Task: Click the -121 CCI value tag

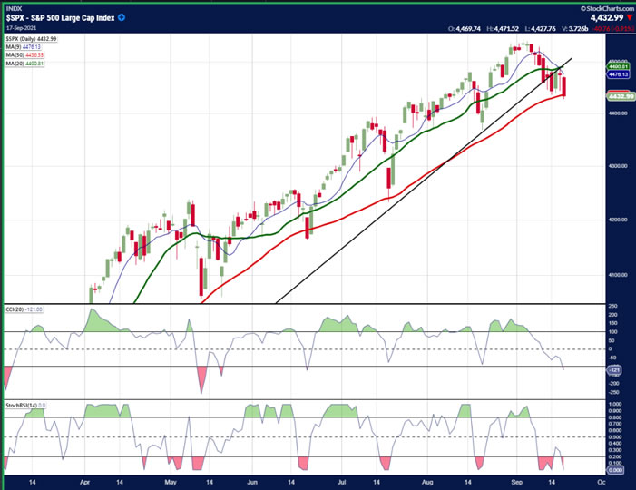Action: coord(614,370)
